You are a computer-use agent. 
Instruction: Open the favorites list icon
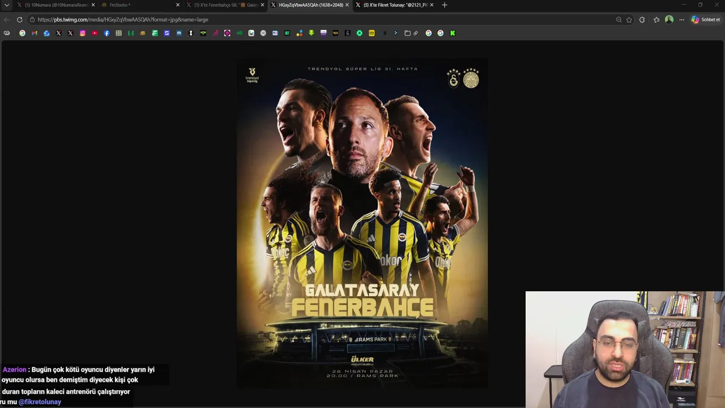pos(656,19)
